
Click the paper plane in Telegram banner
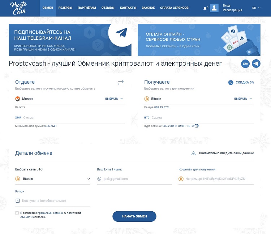121,32
